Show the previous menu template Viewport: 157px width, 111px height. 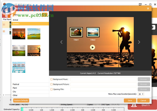click(x=61, y=42)
